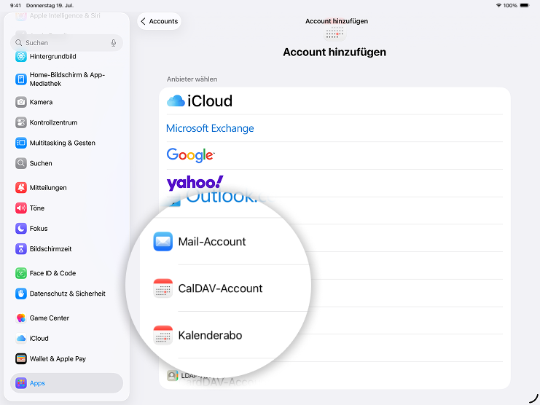The width and height of the screenshot is (540, 405).
Task: Open Bildschirmzeit in settings sidebar
Action: click(x=50, y=249)
